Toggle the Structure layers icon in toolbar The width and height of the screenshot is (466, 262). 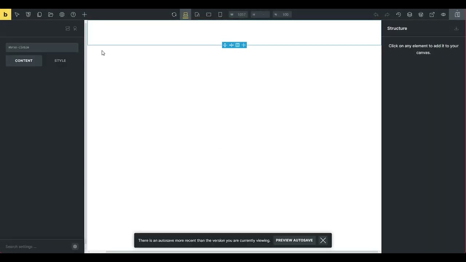410,15
